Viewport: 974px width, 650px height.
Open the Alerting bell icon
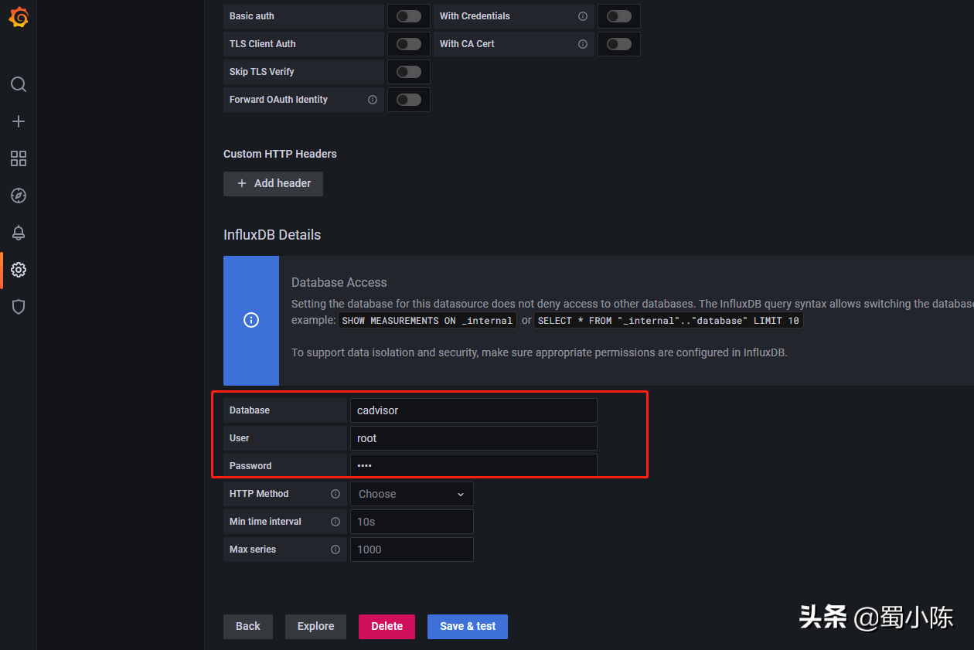click(x=19, y=233)
